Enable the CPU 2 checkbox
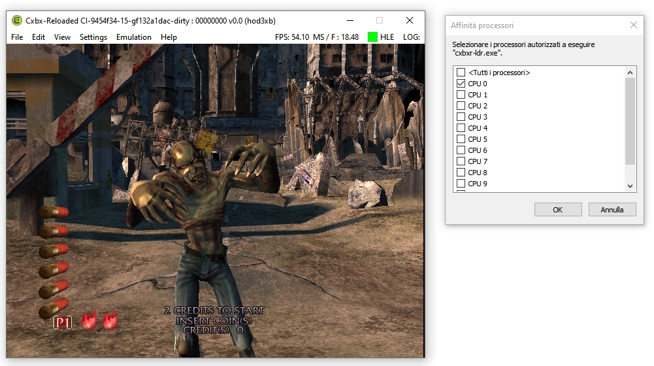The height and width of the screenshot is (366, 654). coord(461,106)
